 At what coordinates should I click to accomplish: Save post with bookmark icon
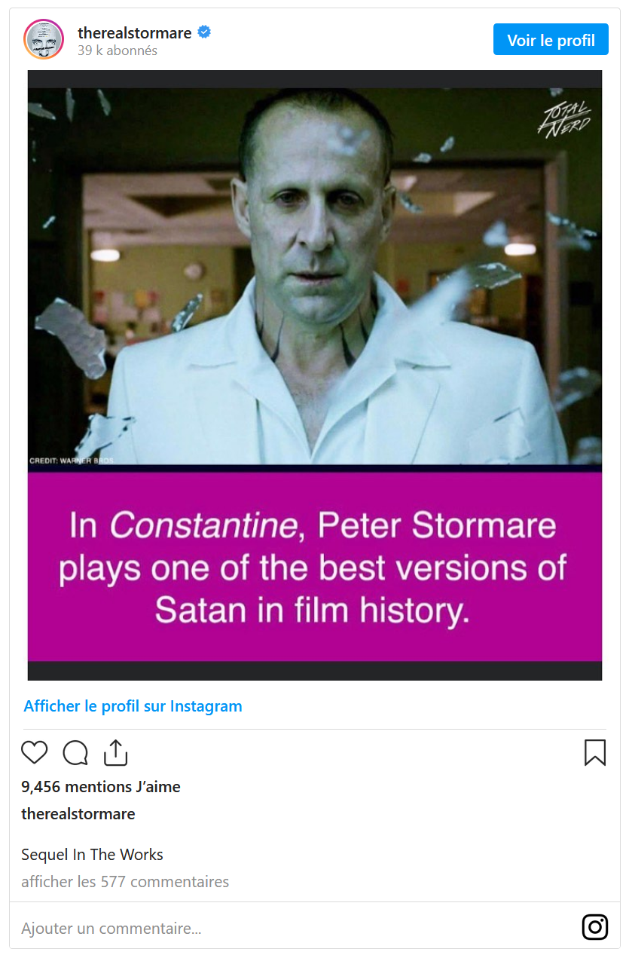595,752
